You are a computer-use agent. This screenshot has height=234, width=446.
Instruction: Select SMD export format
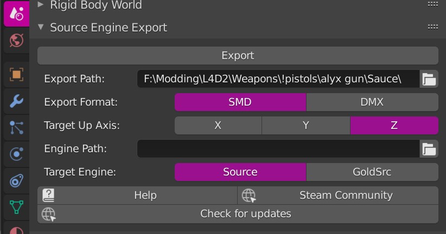click(240, 102)
